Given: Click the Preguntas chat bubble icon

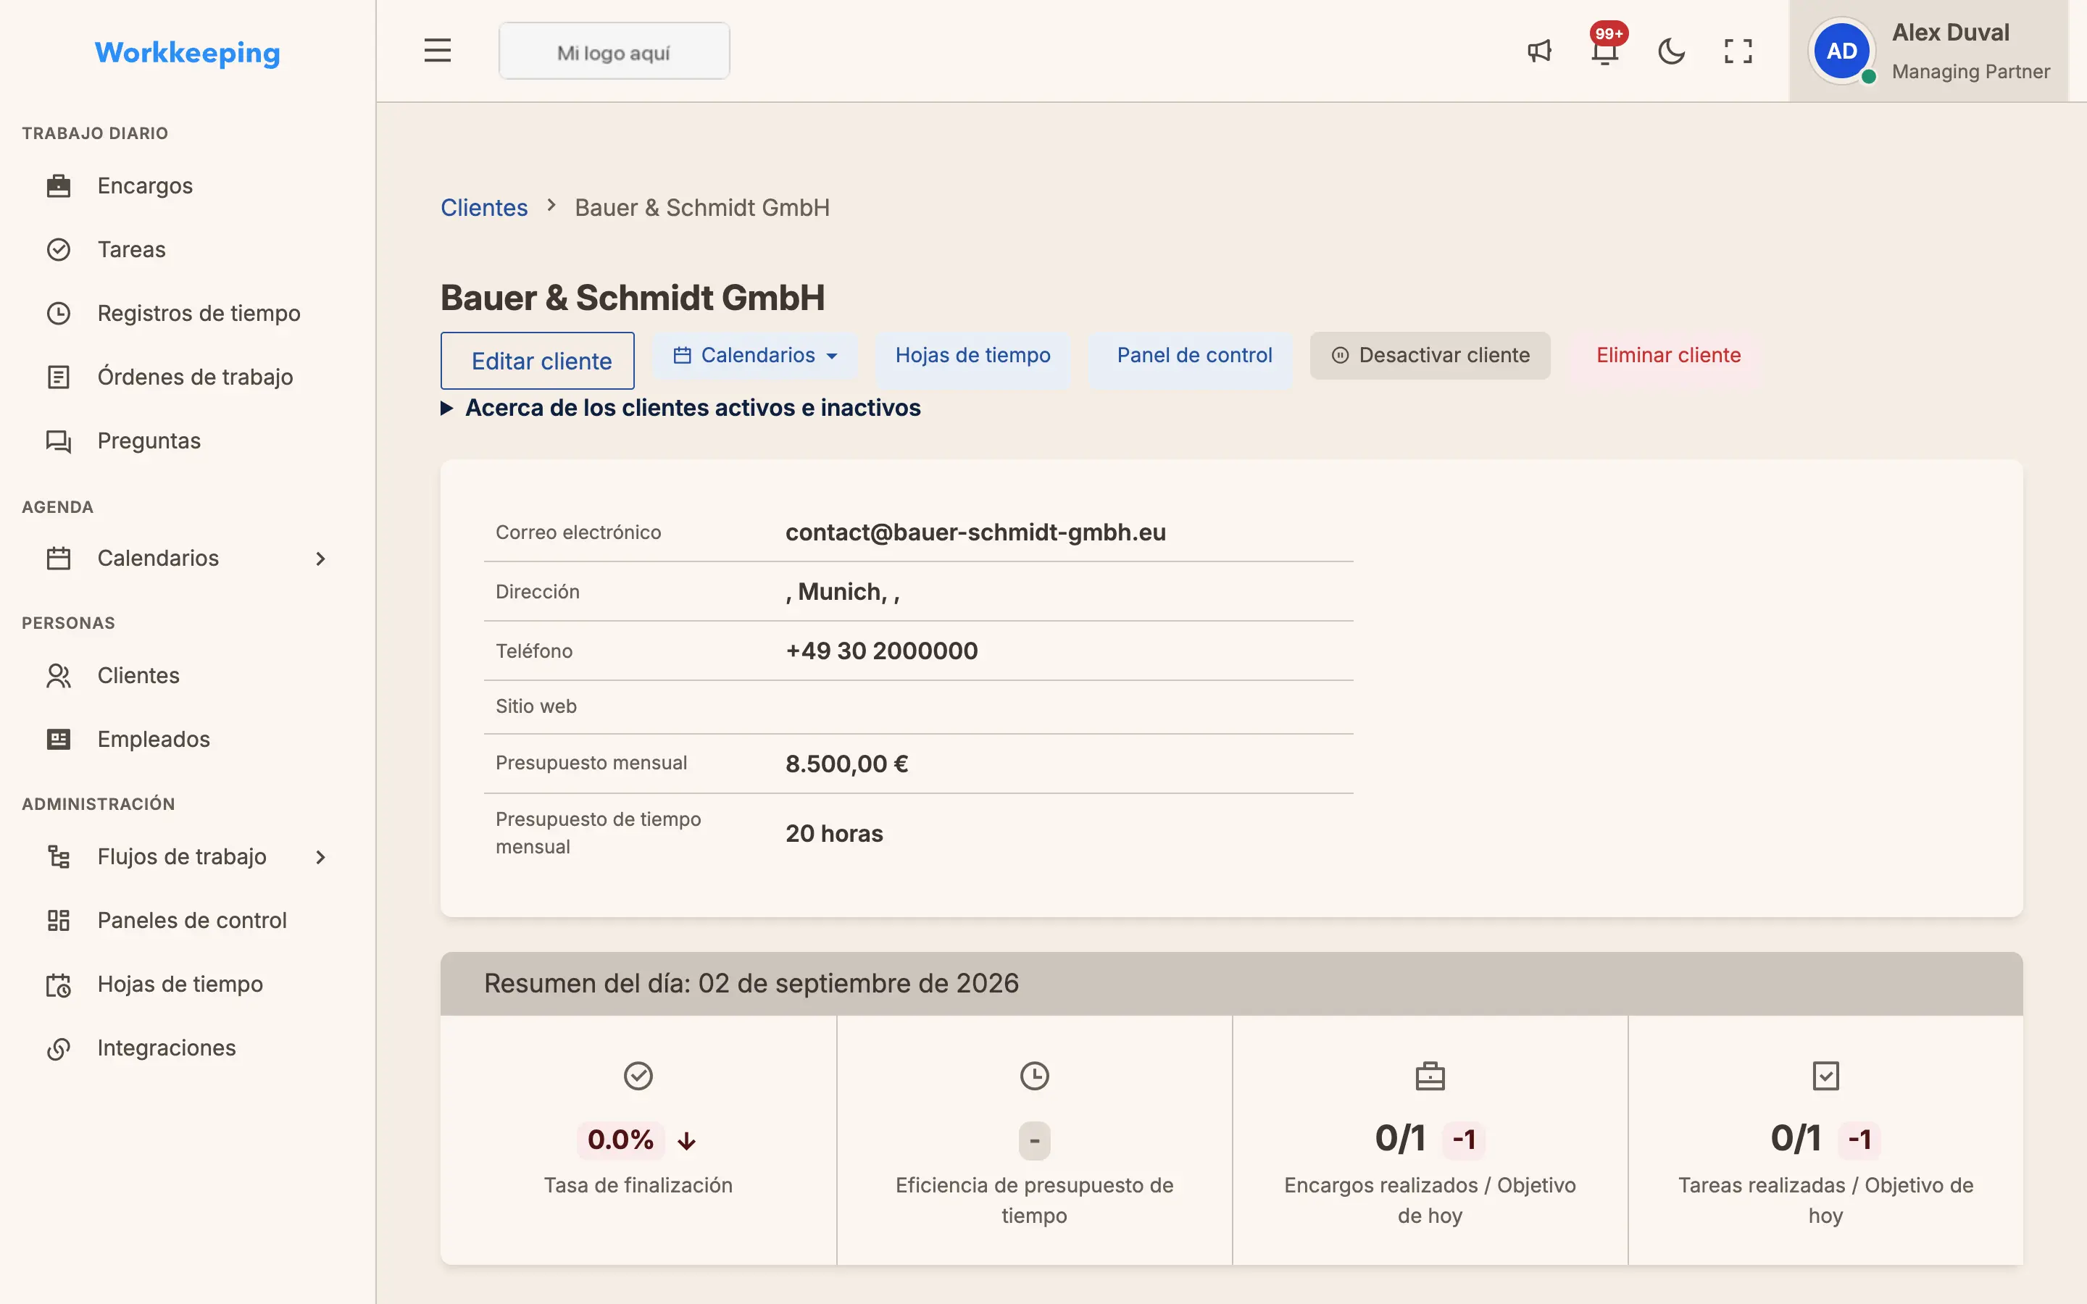Looking at the screenshot, I should coord(59,440).
